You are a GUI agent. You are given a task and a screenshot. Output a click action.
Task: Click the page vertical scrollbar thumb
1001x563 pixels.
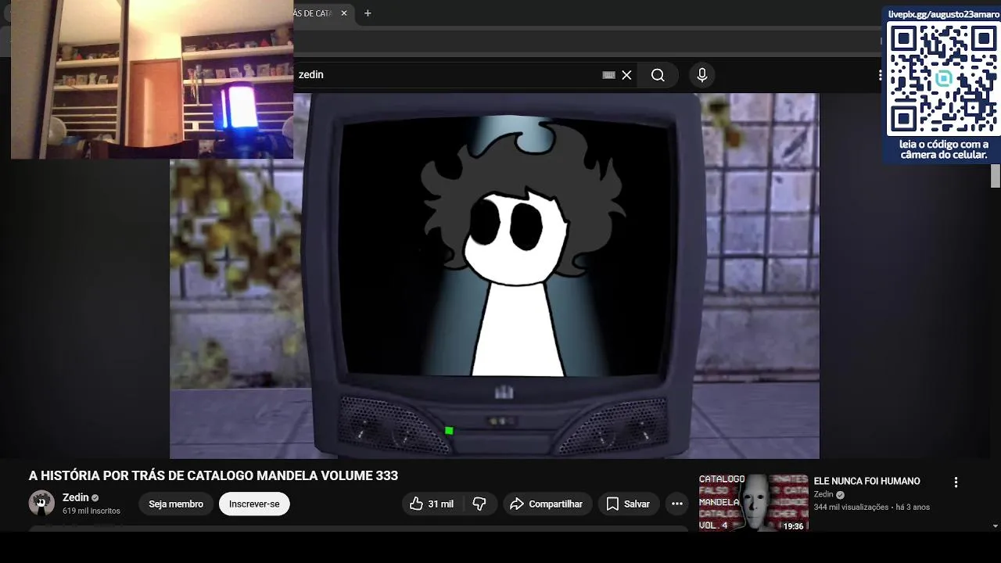click(996, 176)
